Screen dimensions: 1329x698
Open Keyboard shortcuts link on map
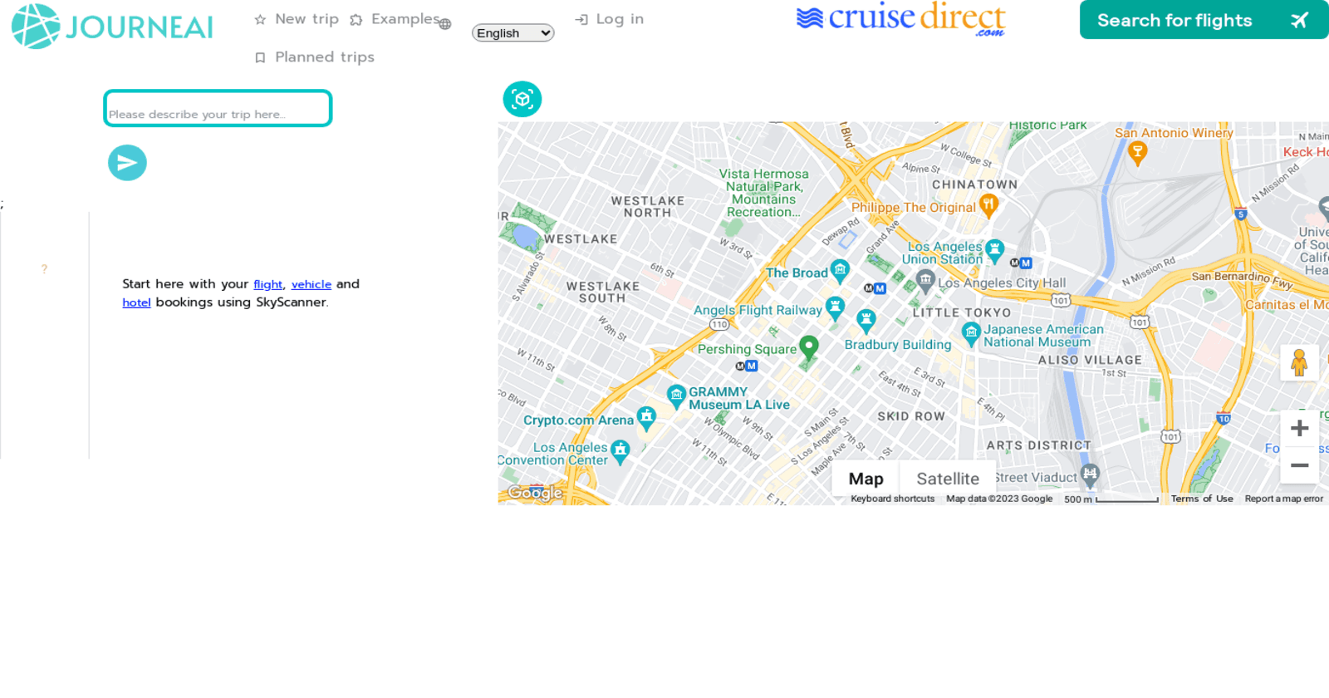[x=892, y=499]
